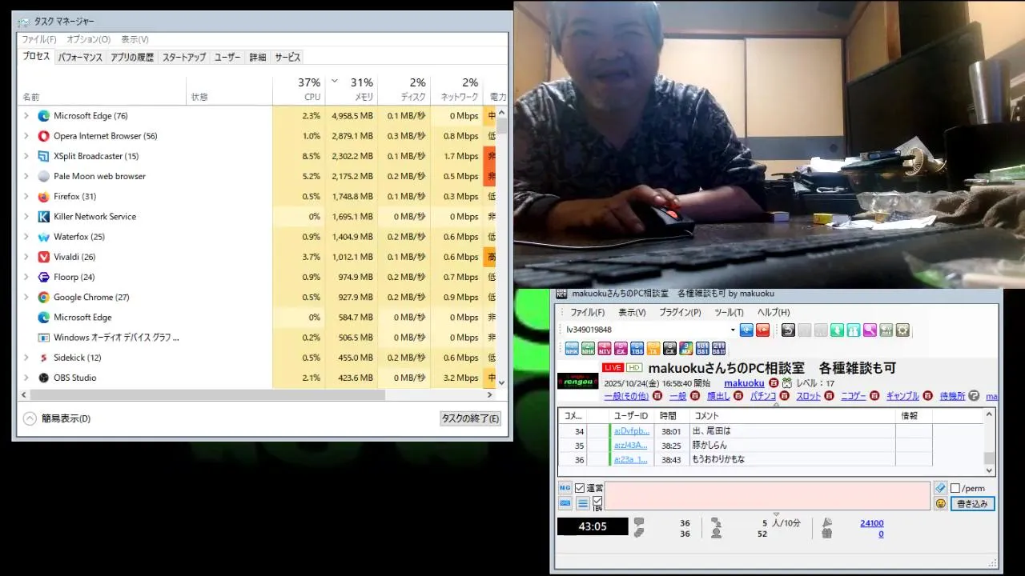Expand the Waterfox (25) process group
This screenshot has height=576, width=1025.
point(26,237)
